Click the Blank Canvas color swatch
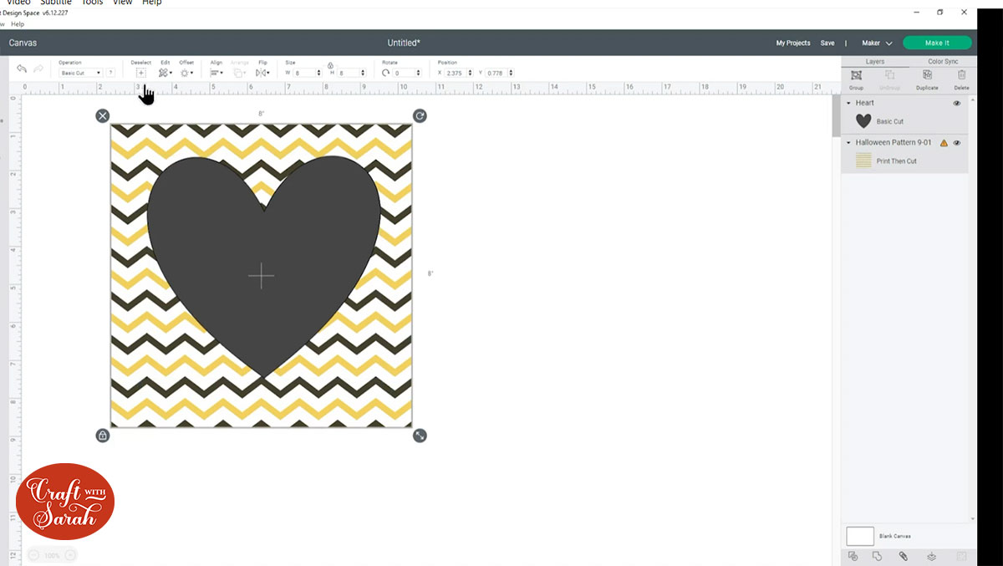The width and height of the screenshot is (1003, 566). coord(860,536)
